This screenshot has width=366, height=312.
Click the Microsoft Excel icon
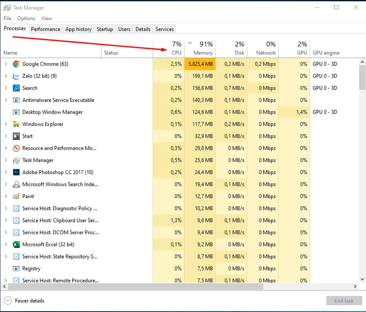click(16, 245)
